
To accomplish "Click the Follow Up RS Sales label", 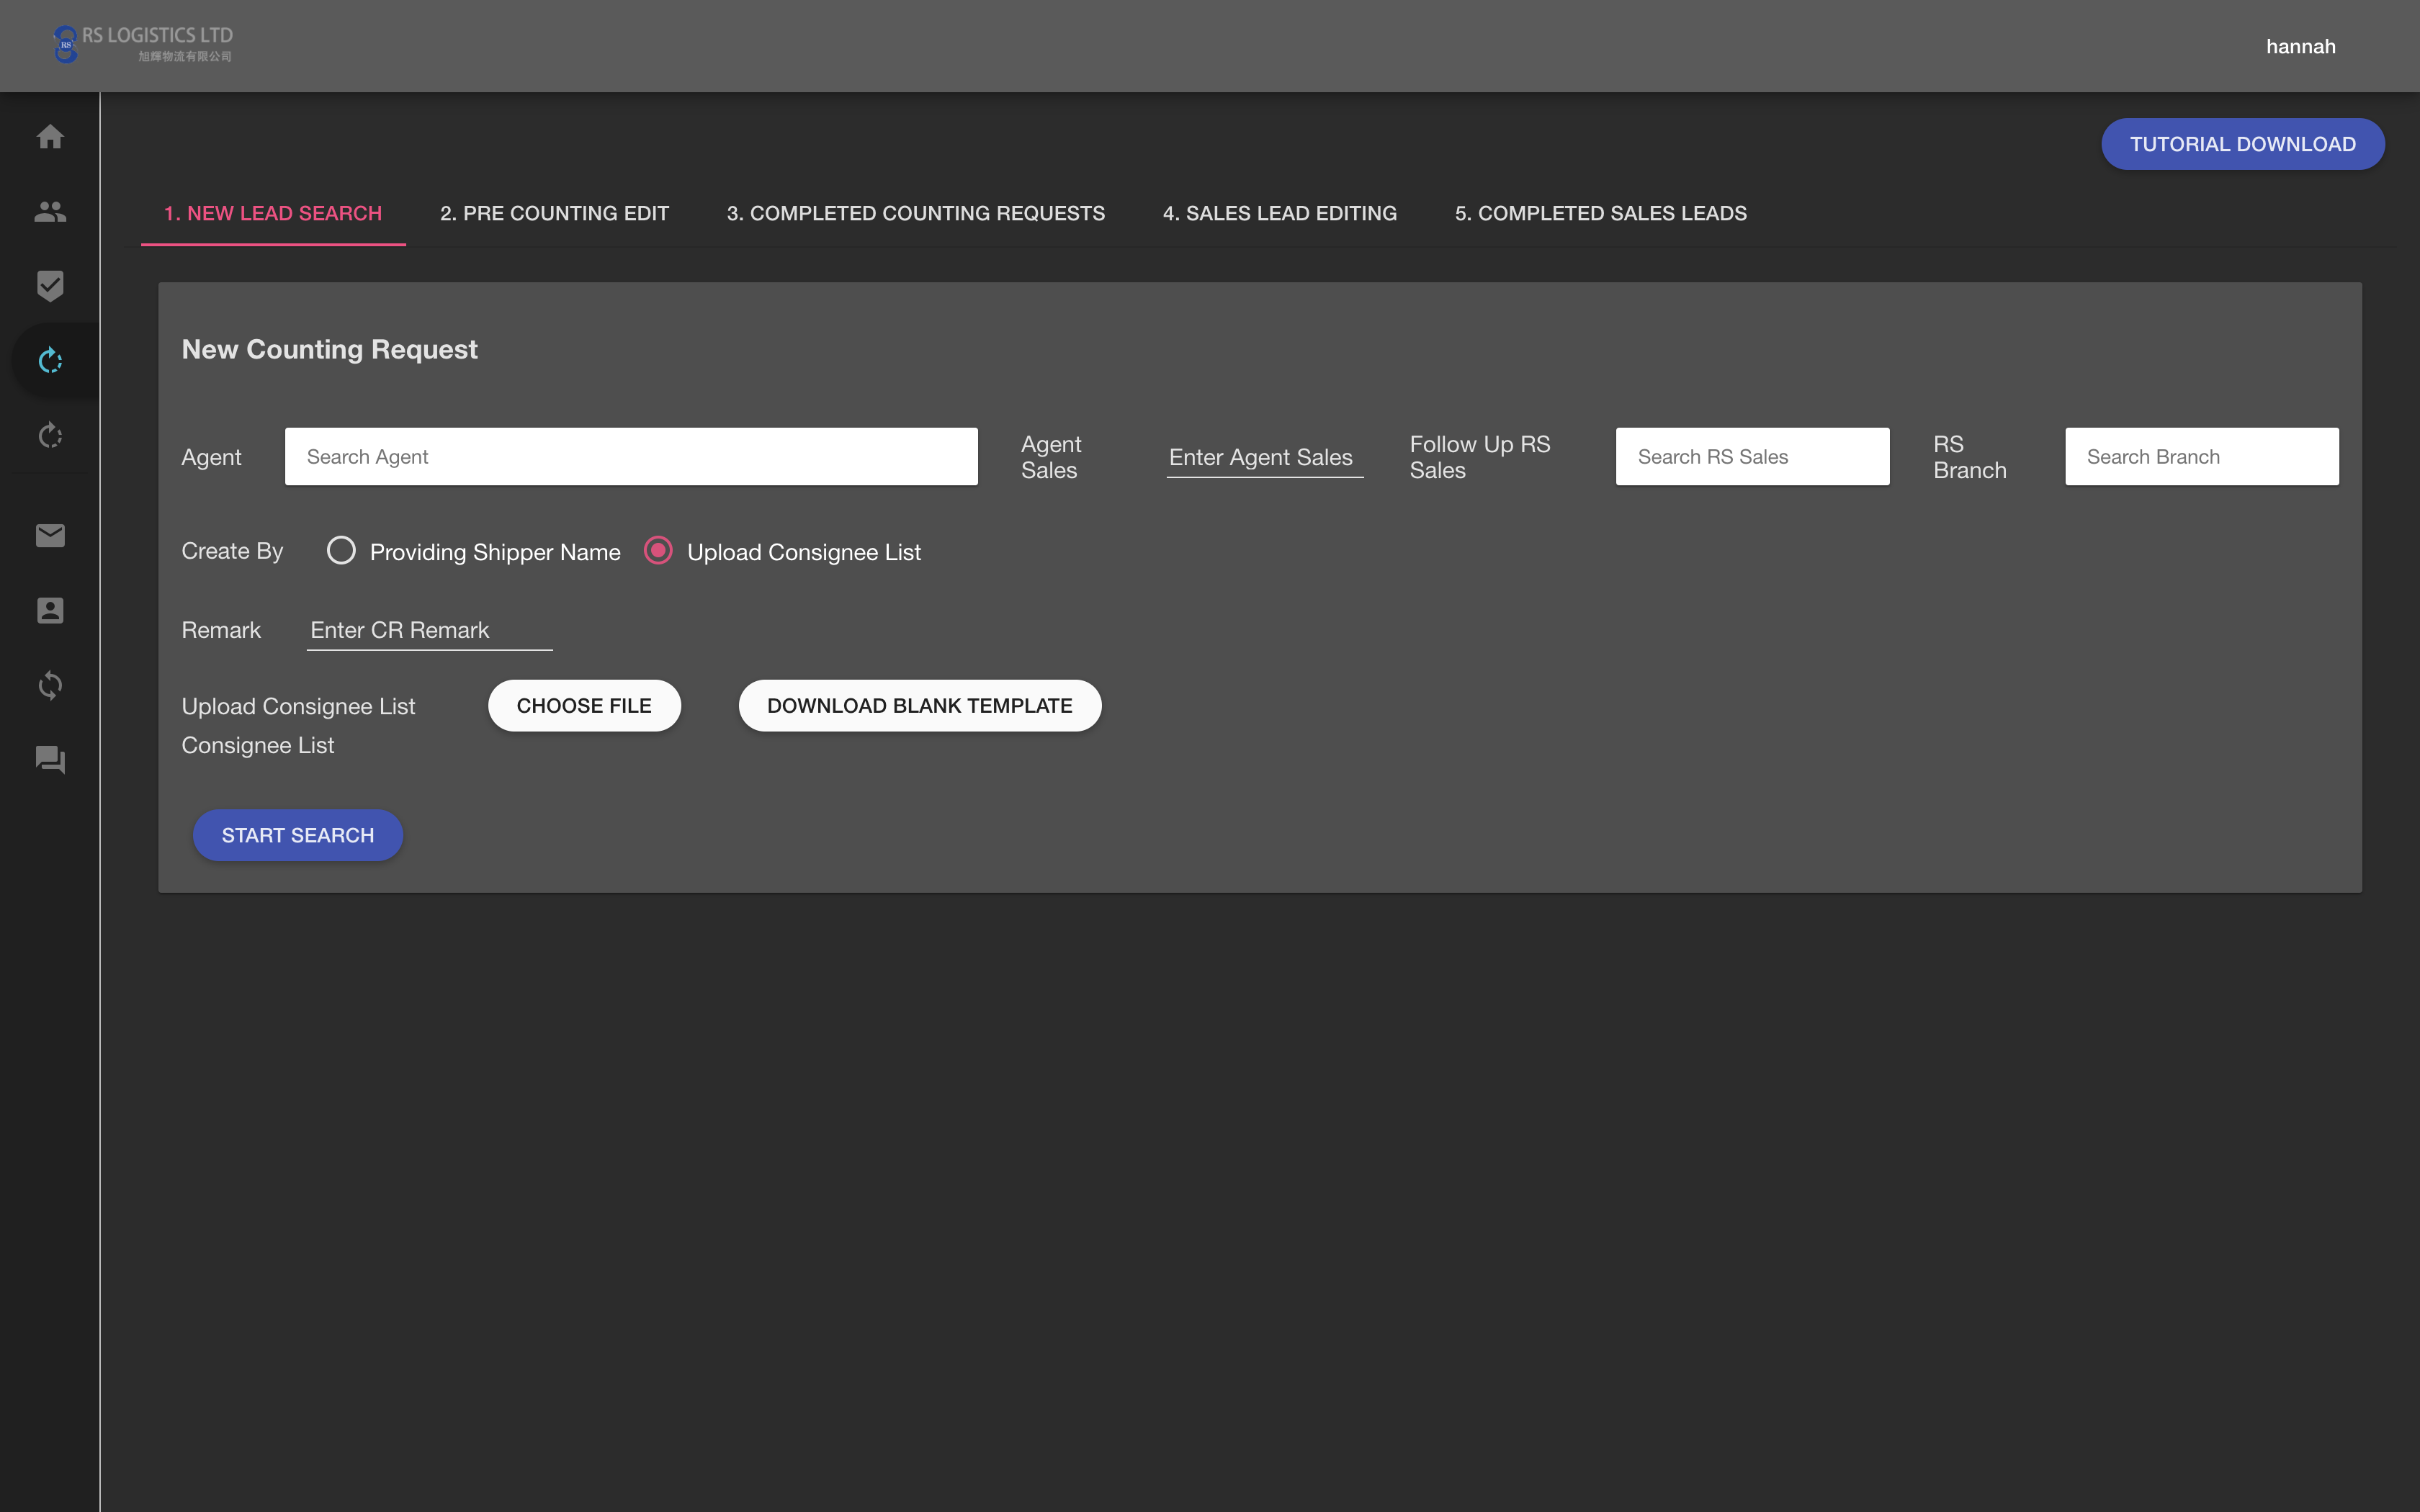I will coord(1480,457).
